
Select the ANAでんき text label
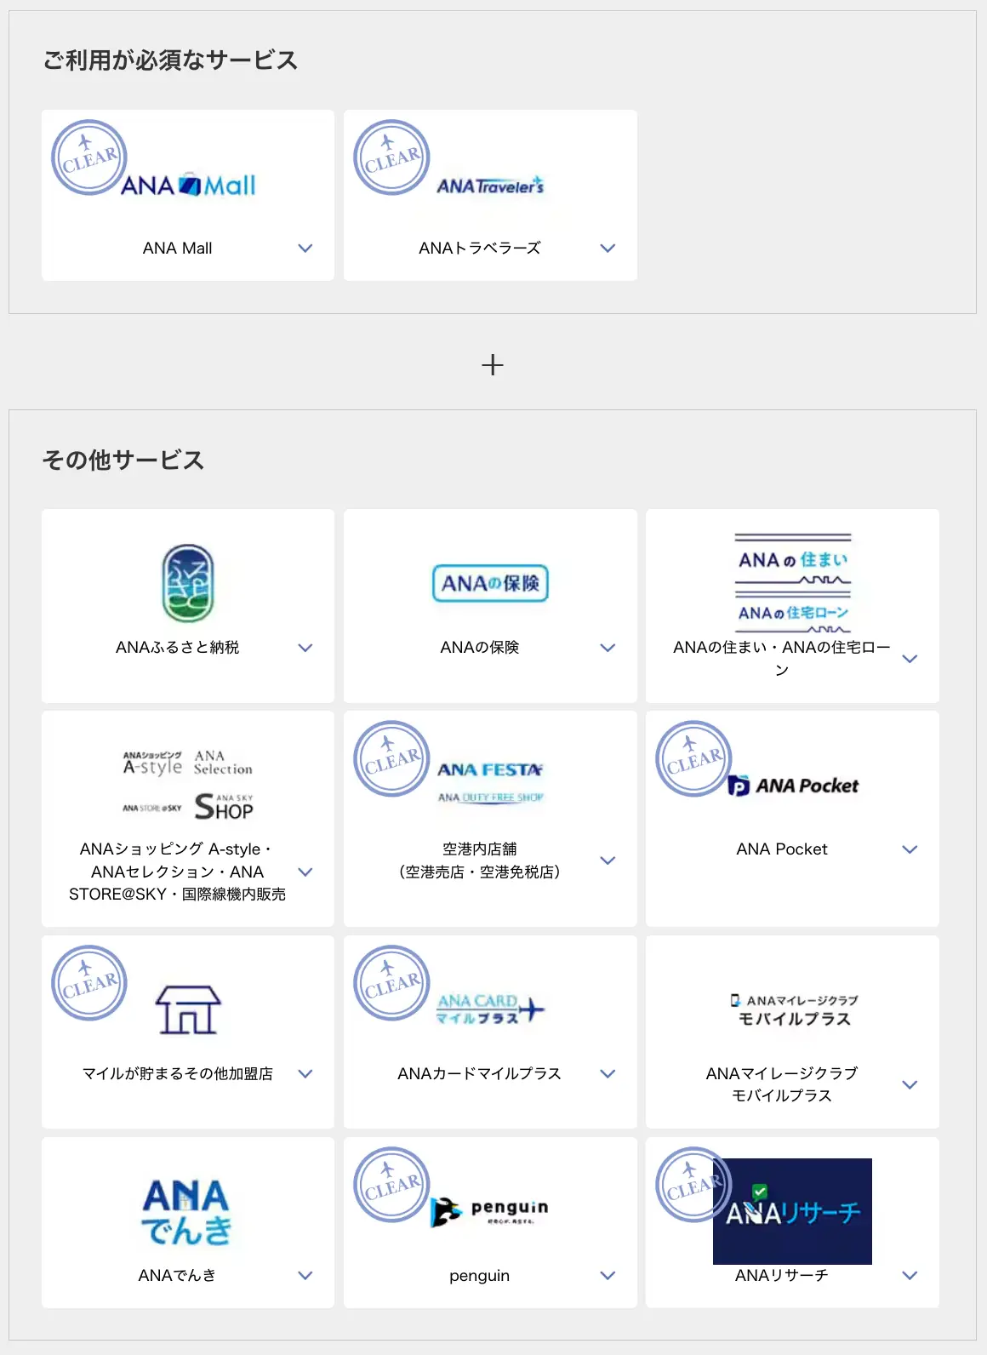tap(177, 1276)
